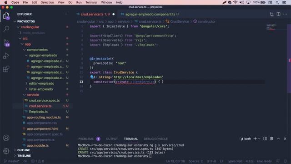
Task: Open the Accounts icon in activity bar
Action: coord(6,138)
